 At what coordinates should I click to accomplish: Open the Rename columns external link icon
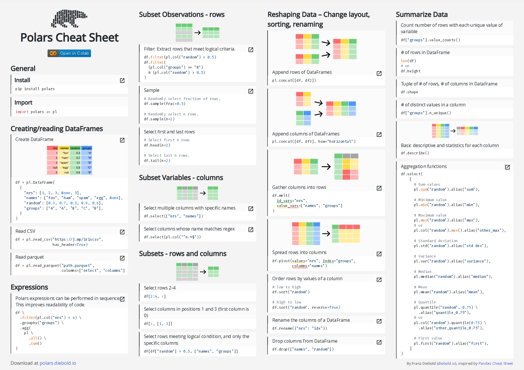[379, 321]
